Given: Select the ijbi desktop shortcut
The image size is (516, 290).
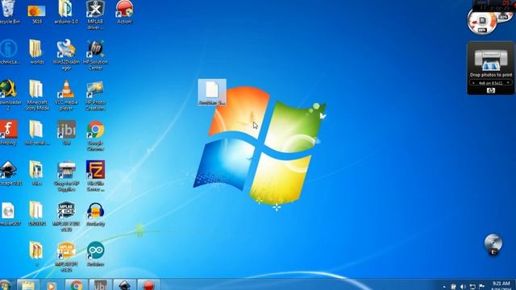Looking at the screenshot, I should [x=66, y=133].
